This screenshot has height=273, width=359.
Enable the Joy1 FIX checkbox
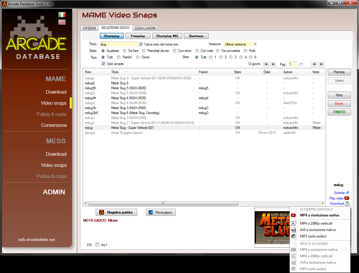pyautogui.click(x=97, y=245)
